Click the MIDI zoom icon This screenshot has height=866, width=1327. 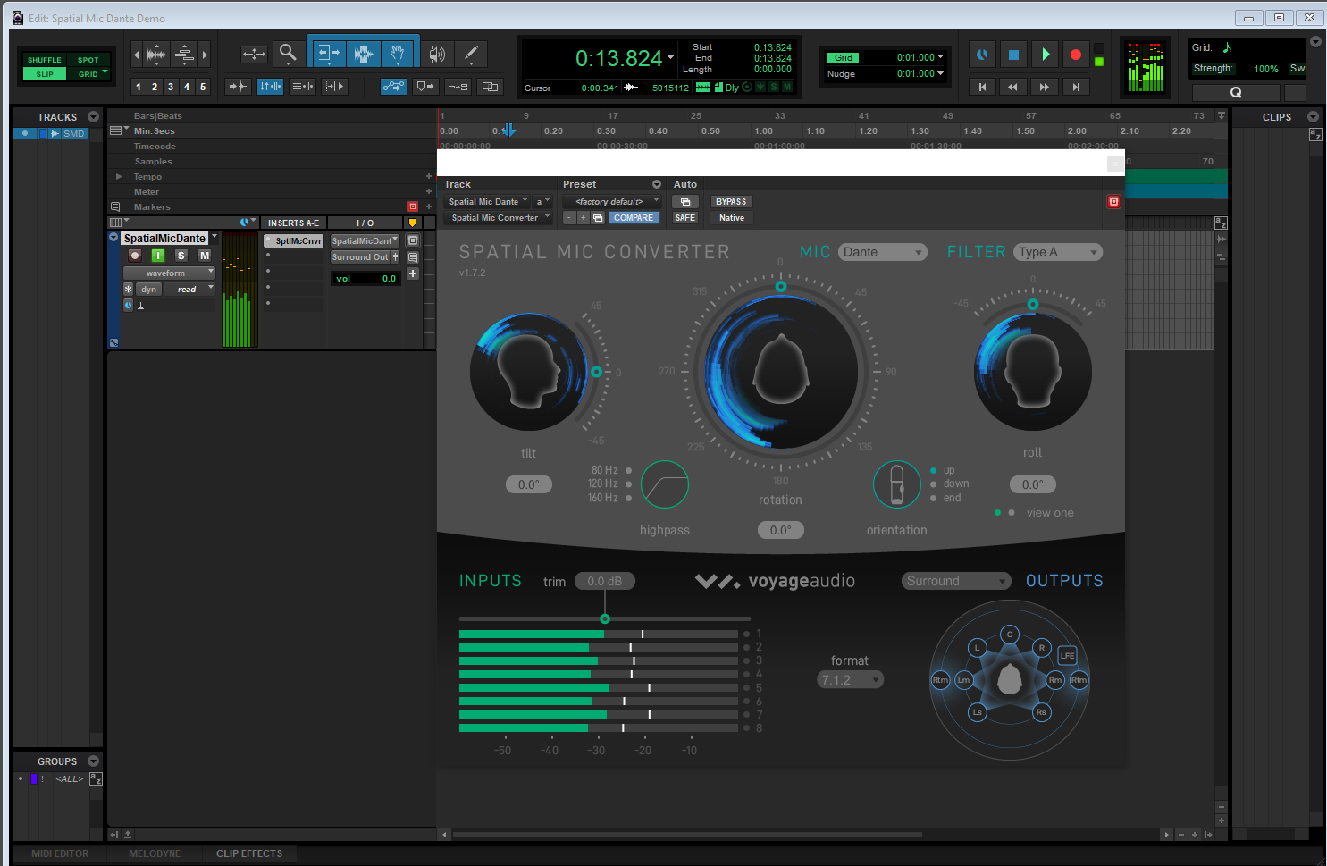click(x=184, y=55)
